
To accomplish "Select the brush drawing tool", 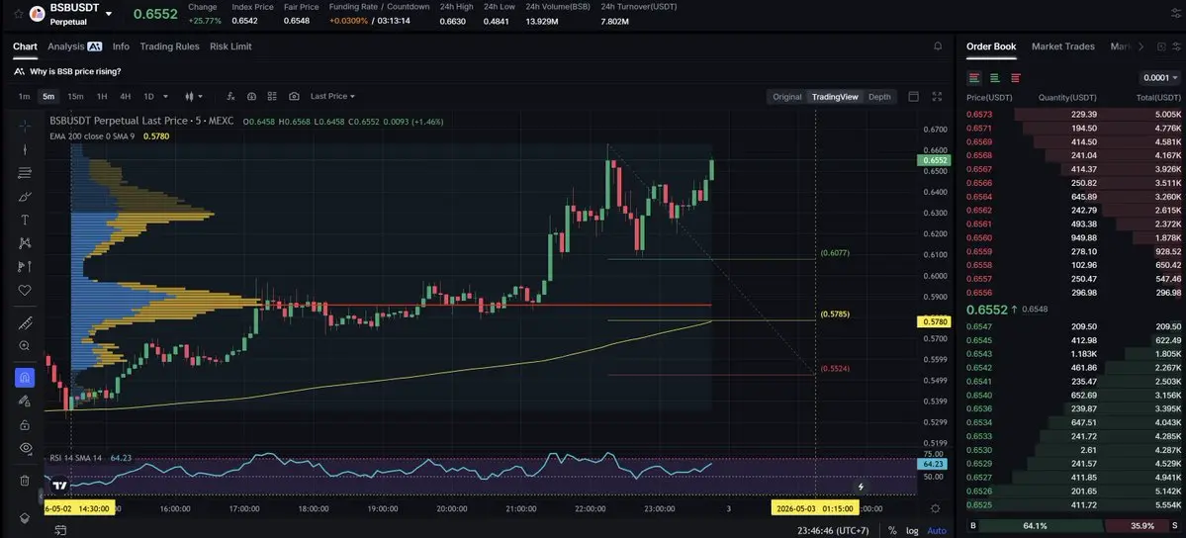I will pos(25,197).
